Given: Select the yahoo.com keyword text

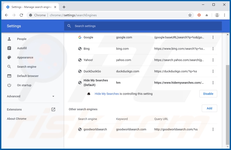Looking at the screenshot, I should 123,60.
